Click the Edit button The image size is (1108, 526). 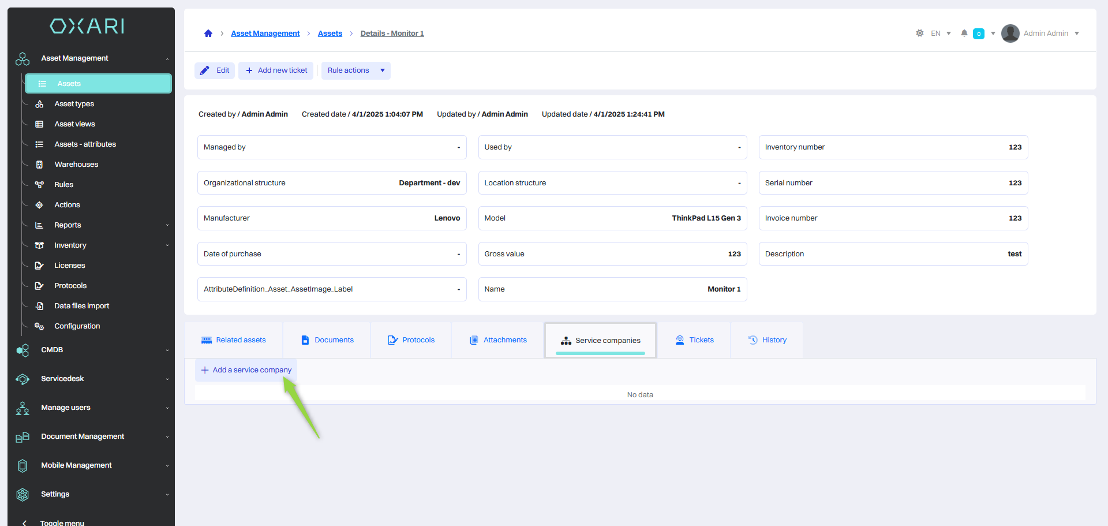(215, 70)
